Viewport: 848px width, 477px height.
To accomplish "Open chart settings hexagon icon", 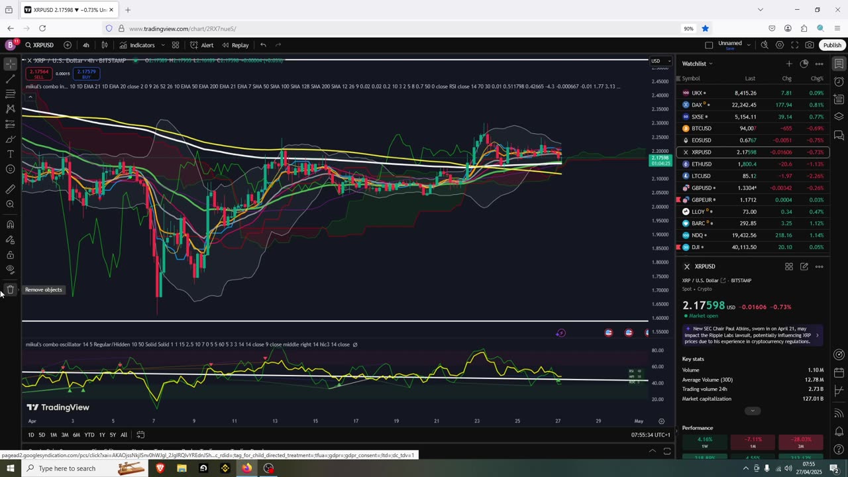I will pos(780,45).
